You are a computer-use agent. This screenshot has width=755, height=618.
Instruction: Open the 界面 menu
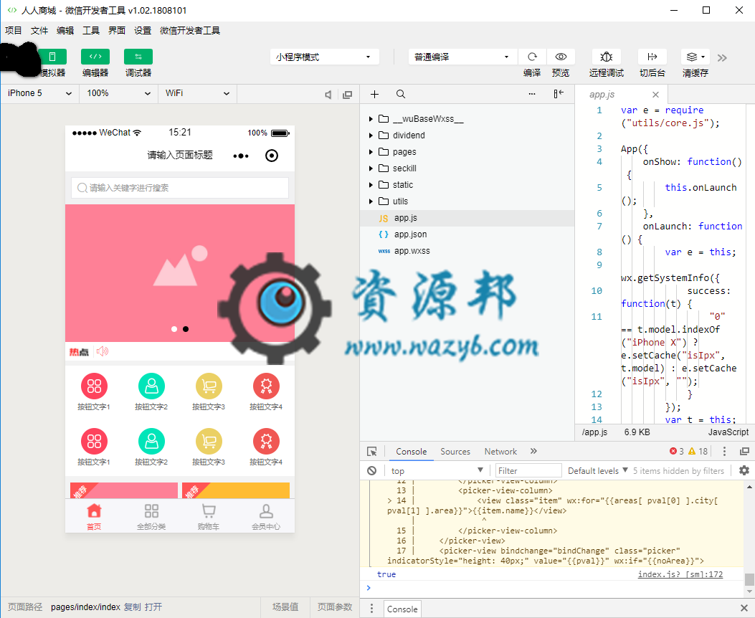click(117, 31)
